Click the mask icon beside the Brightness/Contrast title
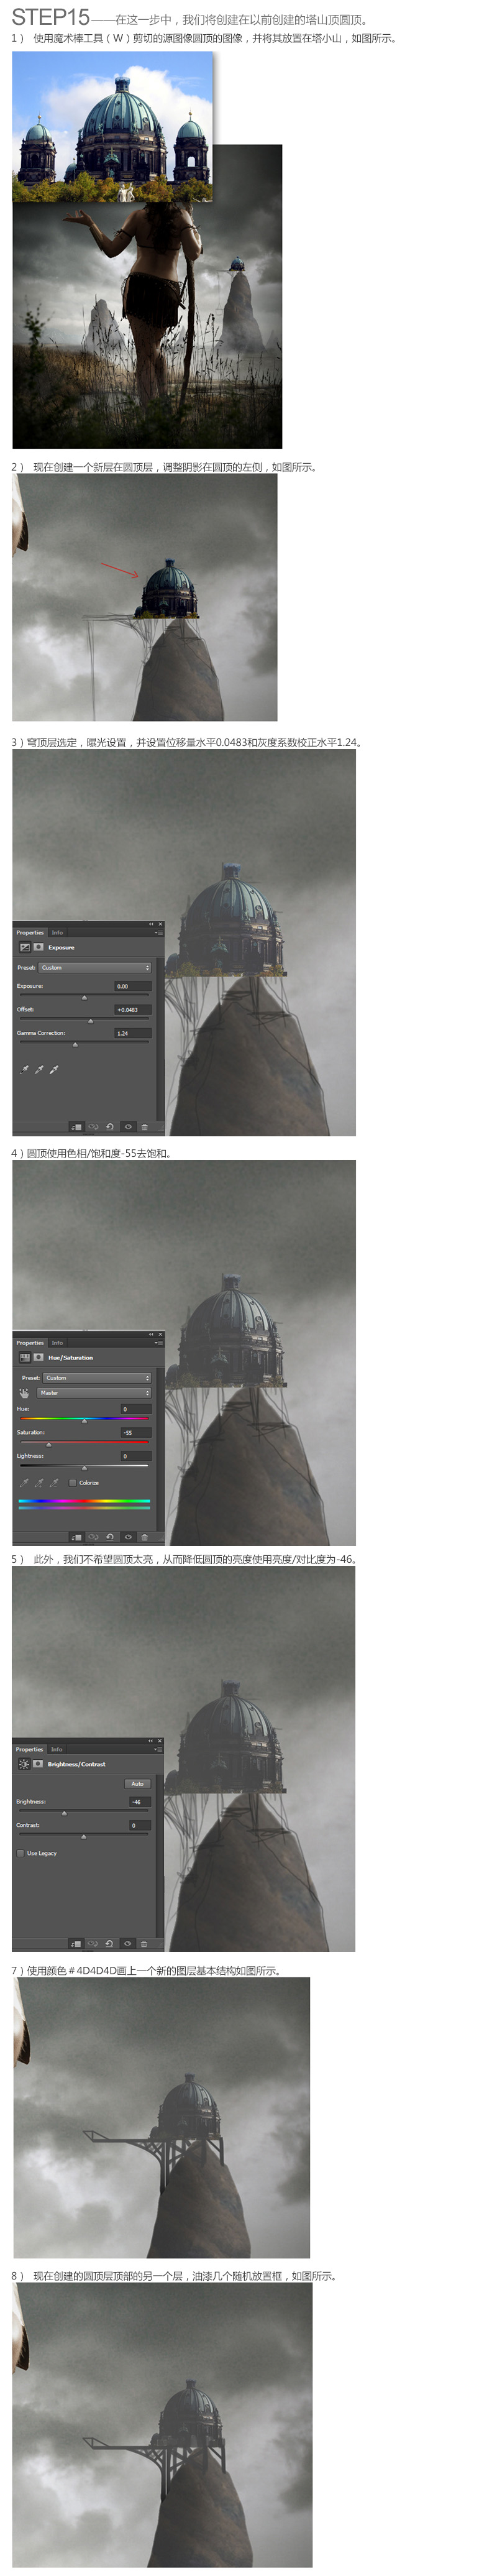Viewport: 497px width, 2576px height. 38,1764
